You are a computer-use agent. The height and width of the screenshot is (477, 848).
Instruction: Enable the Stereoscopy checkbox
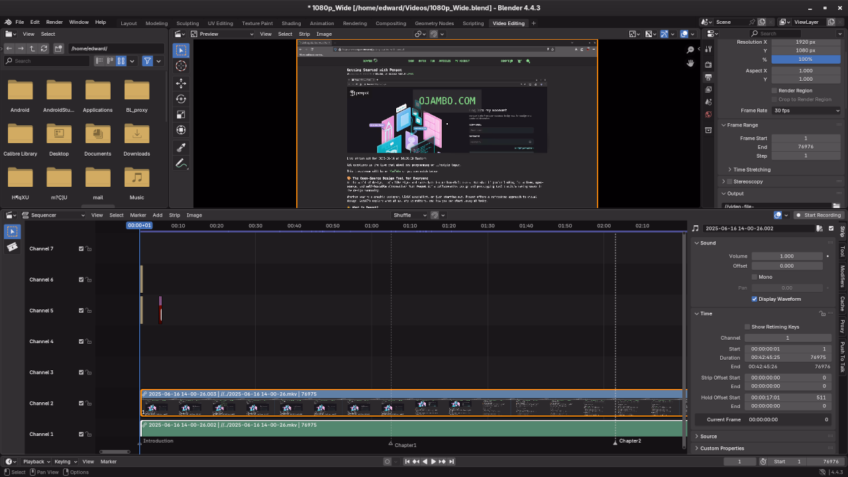pyautogui.click(x=729, y=182)
